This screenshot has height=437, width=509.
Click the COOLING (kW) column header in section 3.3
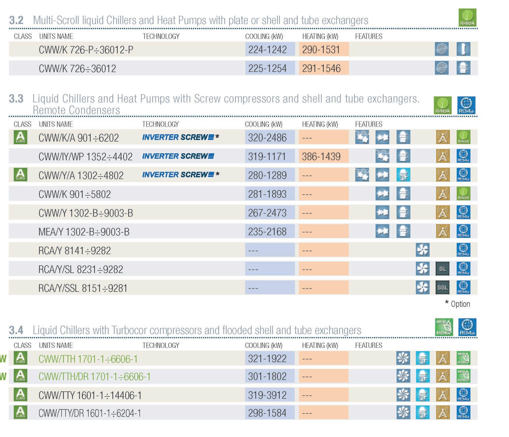pos(264,124)
